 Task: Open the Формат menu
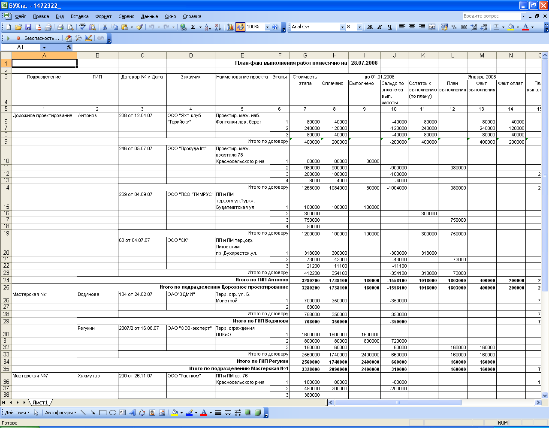(x=103, y=16)
